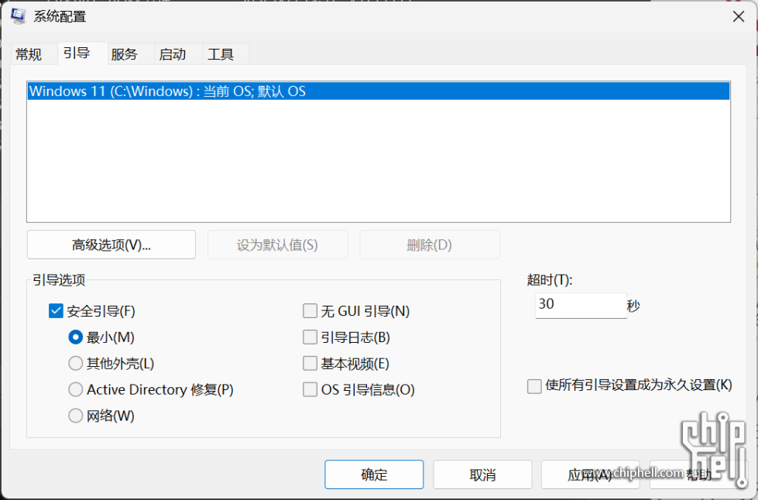The image size is (758, 500).
Task: Click the 取消 button
Action: point(482,474)
